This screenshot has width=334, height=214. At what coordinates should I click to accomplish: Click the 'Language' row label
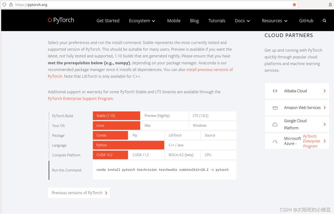pos(59,145)
